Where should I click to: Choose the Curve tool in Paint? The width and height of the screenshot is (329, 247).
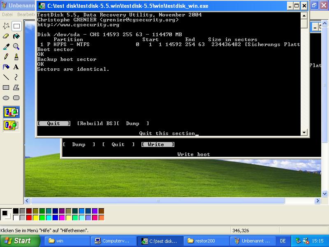pyautogui.click(x=16, y=77)
